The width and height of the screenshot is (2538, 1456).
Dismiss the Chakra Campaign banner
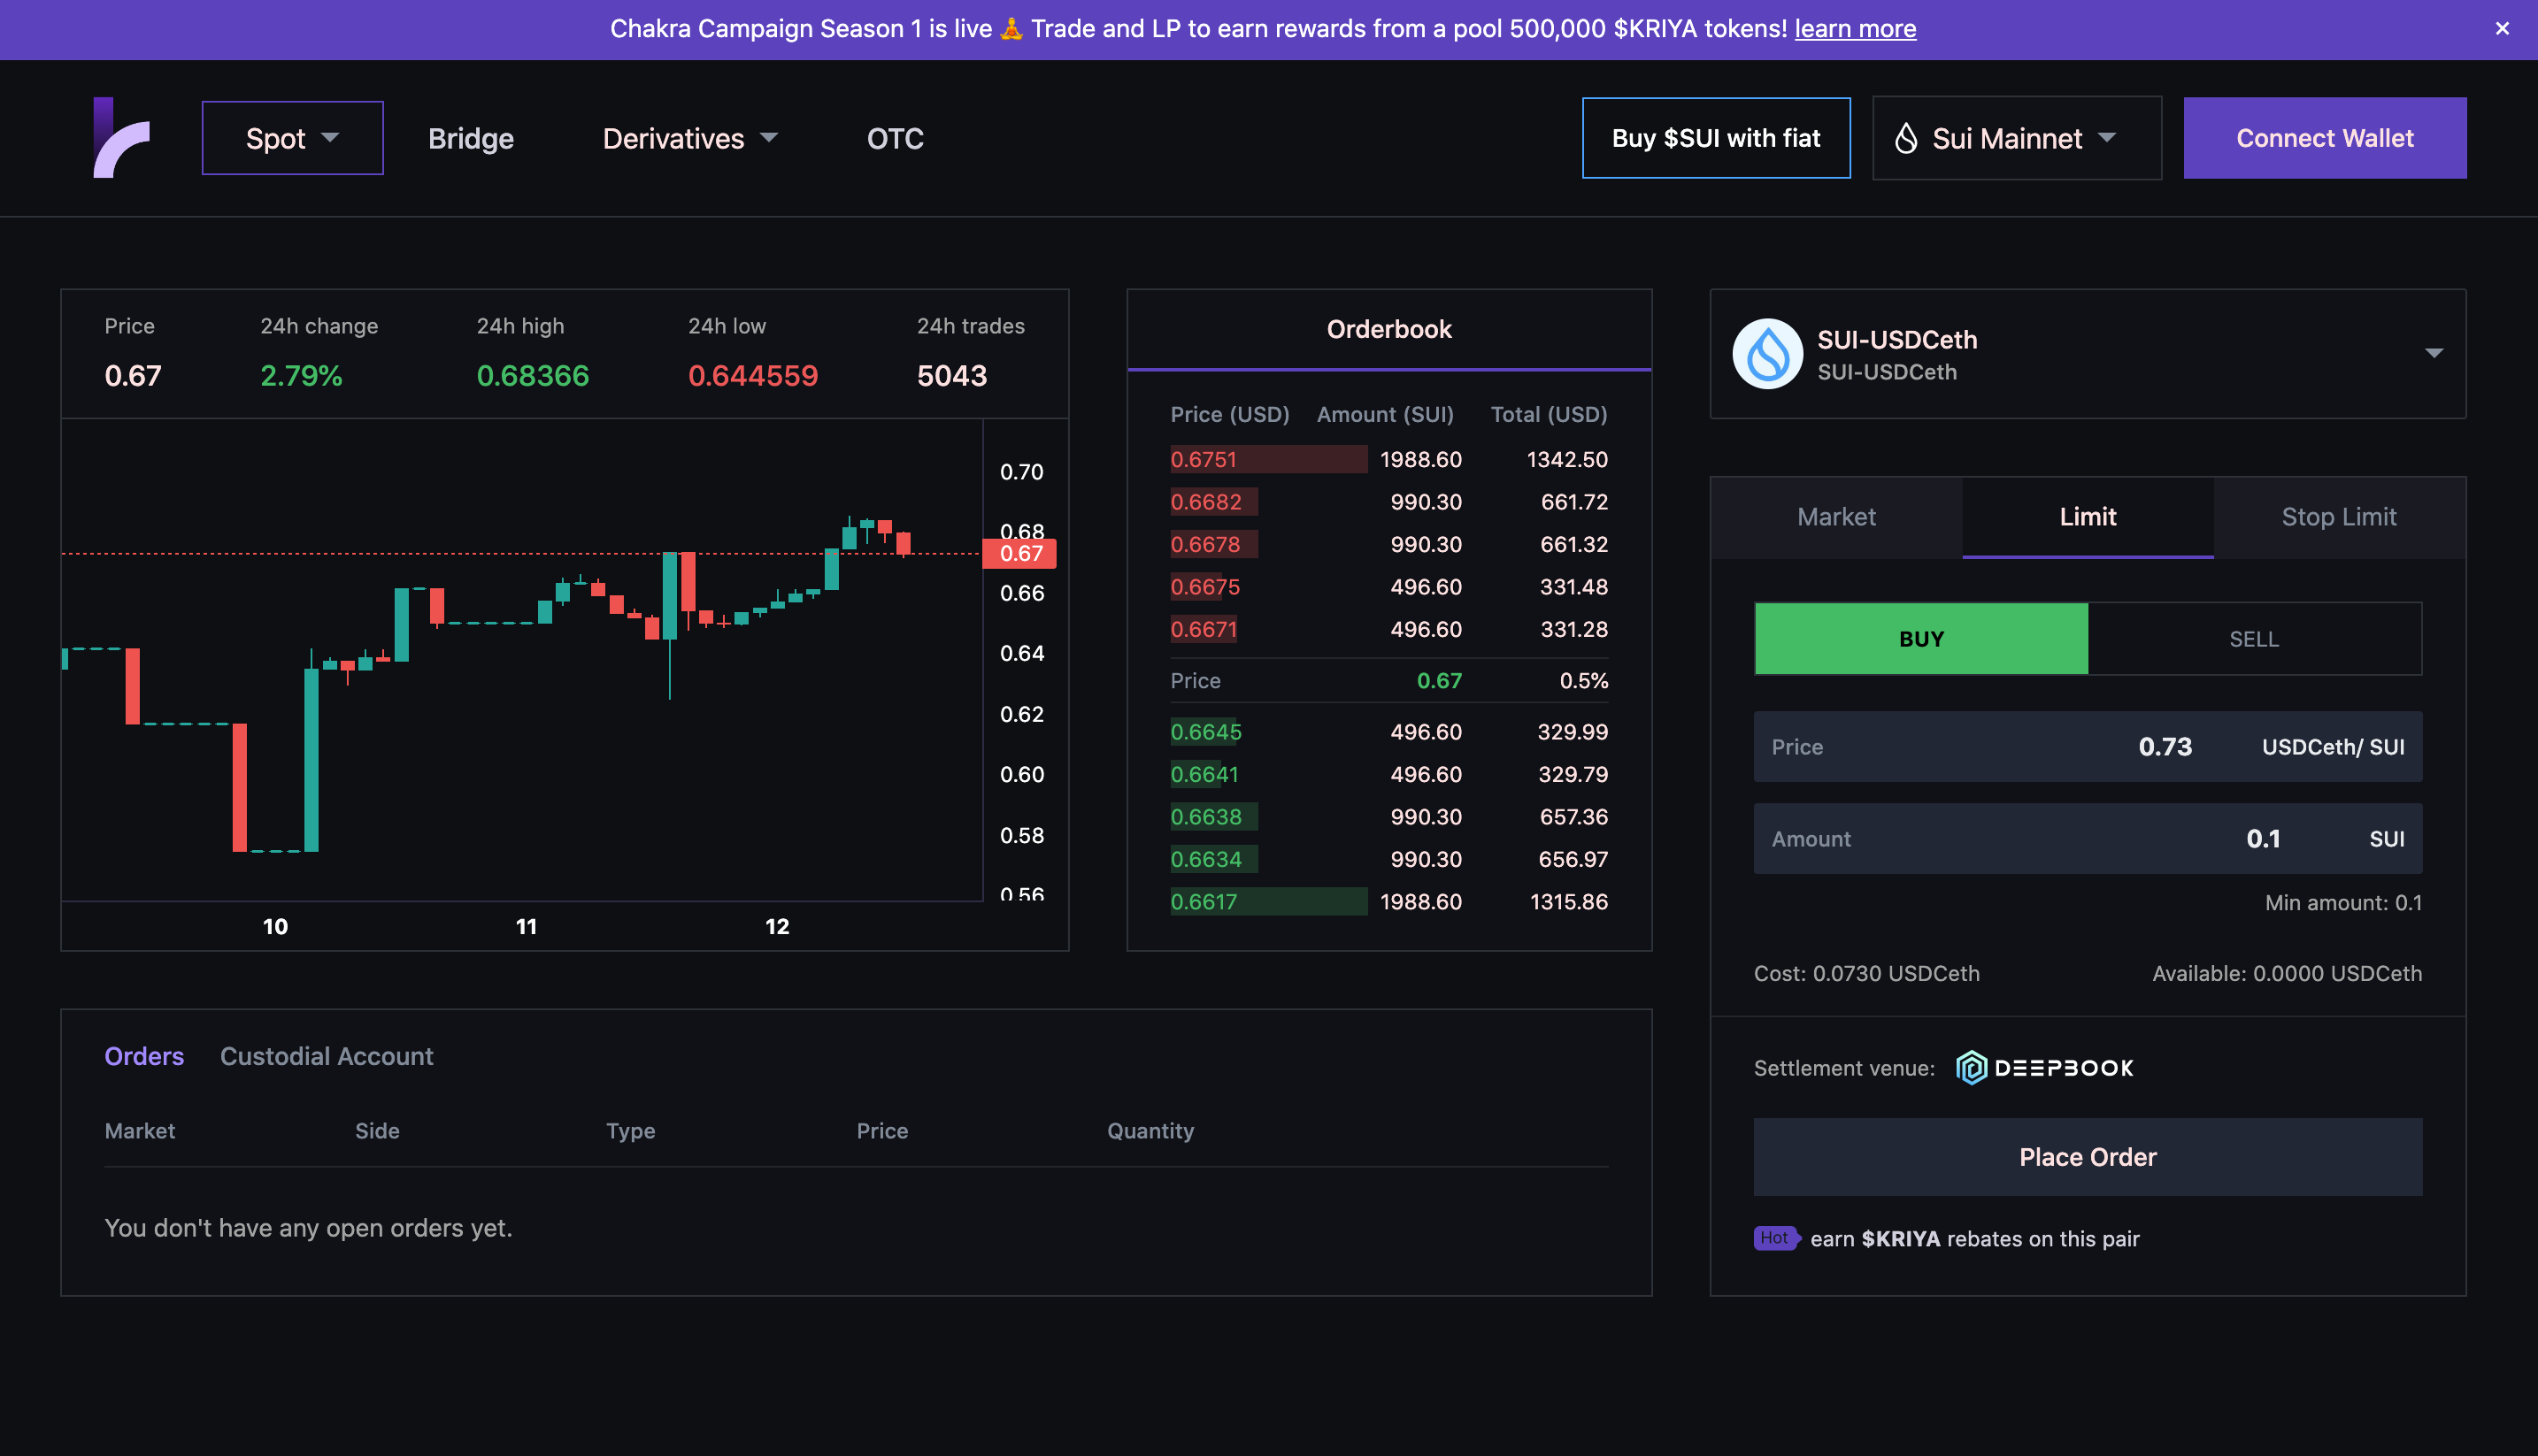pyautogui.click(x=2502, y=29)
